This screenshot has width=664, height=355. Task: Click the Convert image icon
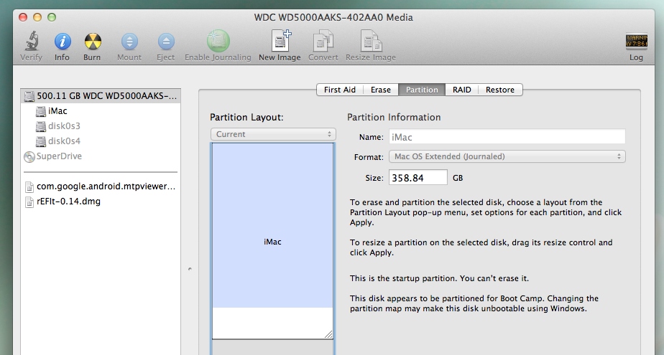click(x=323, y=42)
